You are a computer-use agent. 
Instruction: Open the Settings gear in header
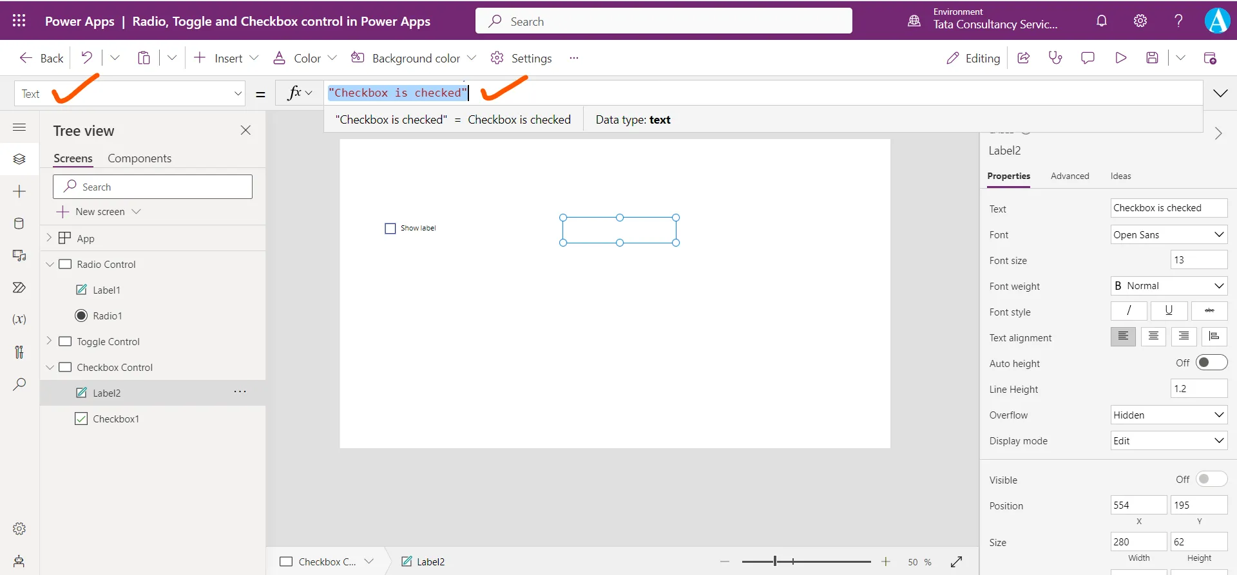[1140, 21]
